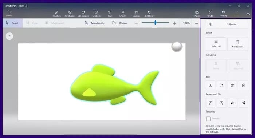
Task: Click the Paste icon in toolbar
Action: point(197,13)
